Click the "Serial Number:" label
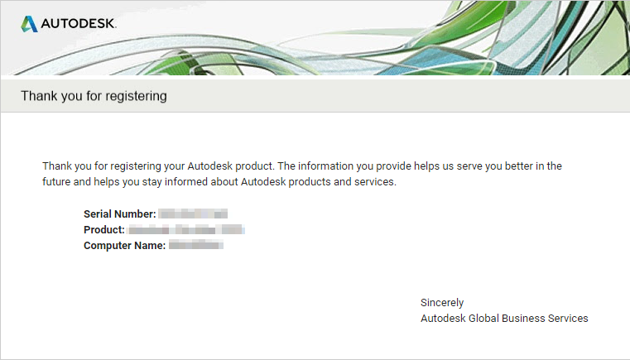The image size is (630, 360). (x=119, y=214)
